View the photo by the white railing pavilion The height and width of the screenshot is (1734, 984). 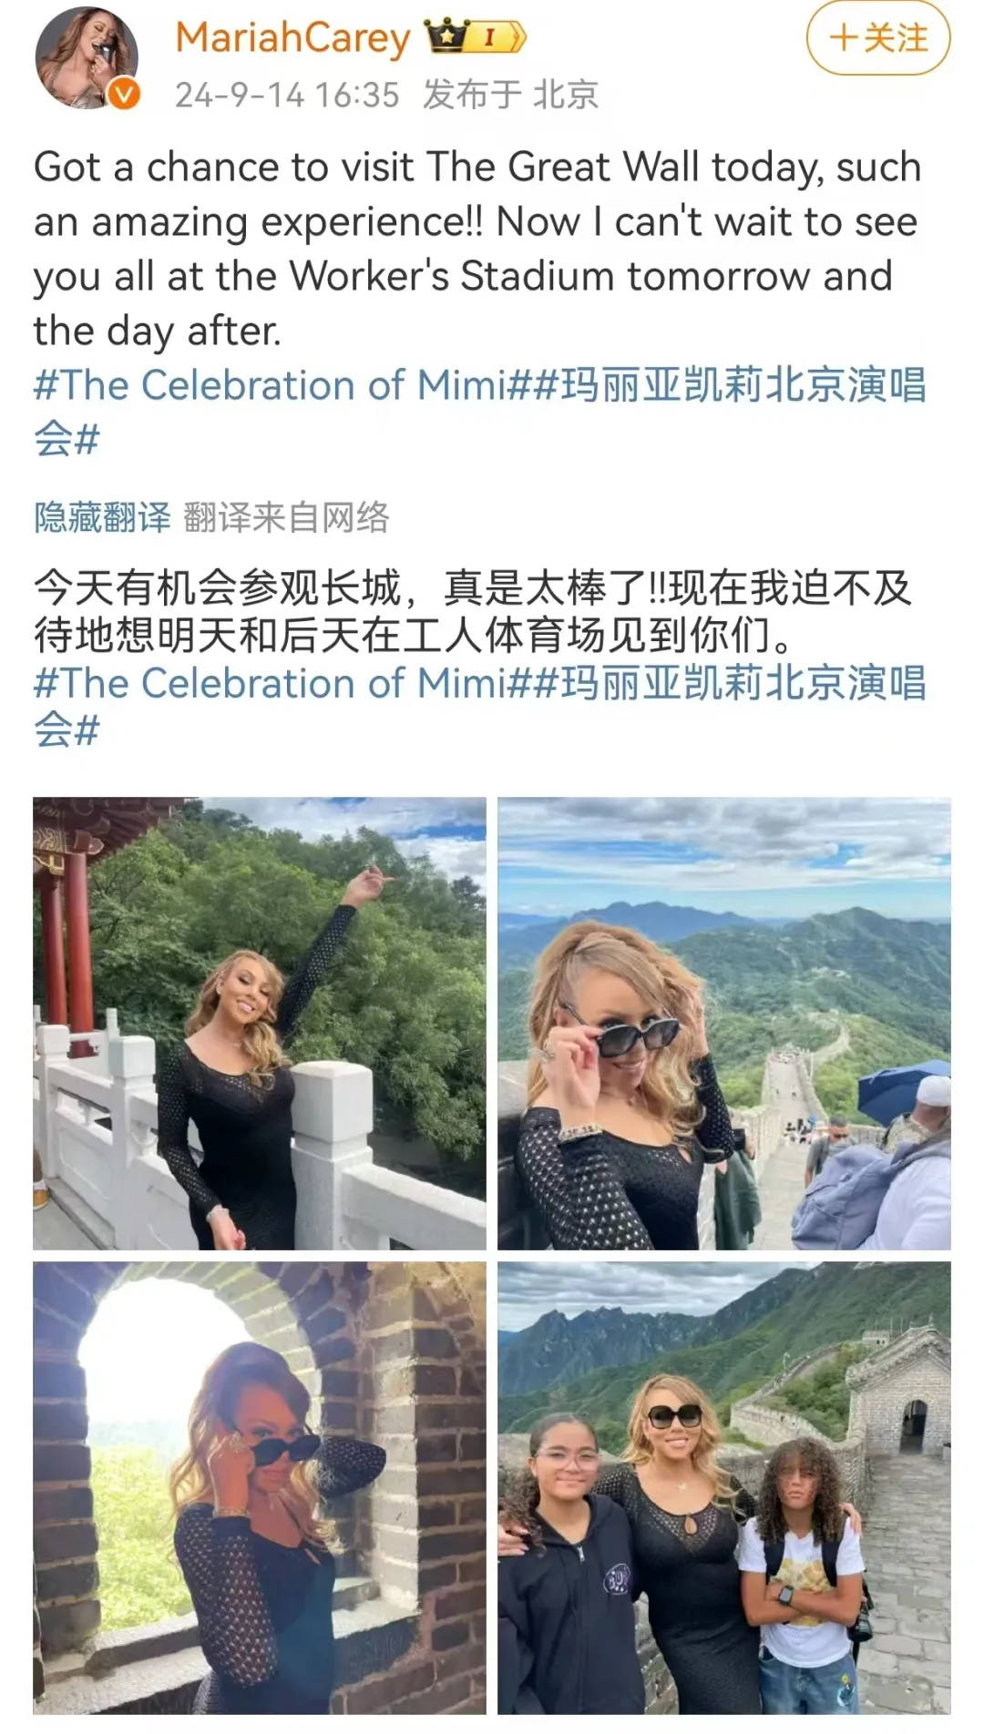coord(260,1024)
